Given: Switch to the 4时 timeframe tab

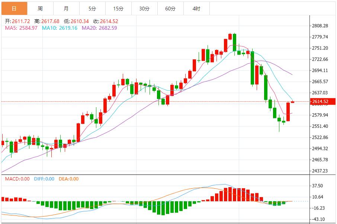Looking at the screenshot, I should coord(196,9).
